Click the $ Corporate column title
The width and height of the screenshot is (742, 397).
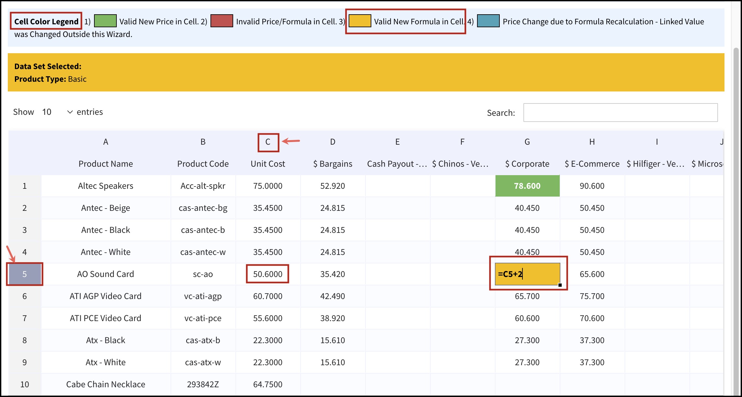click(x=527, y=164)
